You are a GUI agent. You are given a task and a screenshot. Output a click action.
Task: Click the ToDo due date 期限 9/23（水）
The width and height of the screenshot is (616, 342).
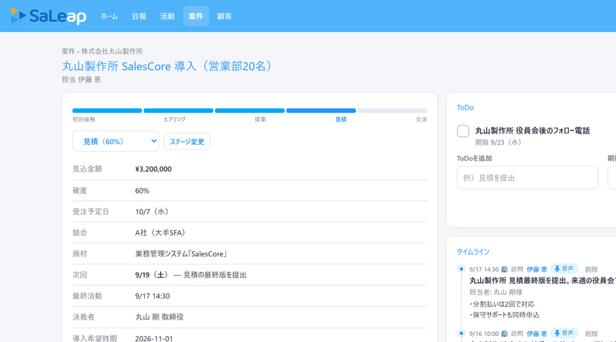(498, 142)
